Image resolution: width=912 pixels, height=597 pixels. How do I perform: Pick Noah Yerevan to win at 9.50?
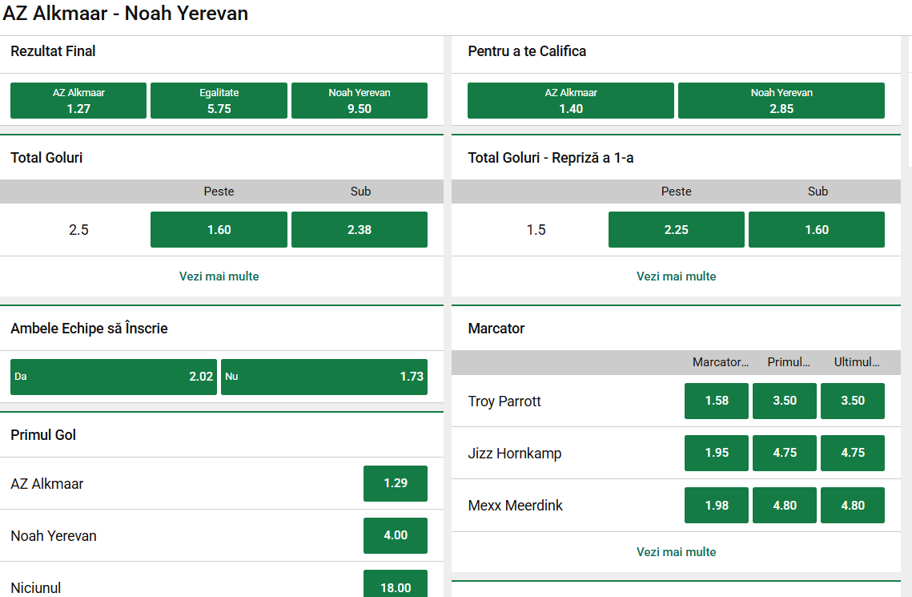click(x=360, y=101)
